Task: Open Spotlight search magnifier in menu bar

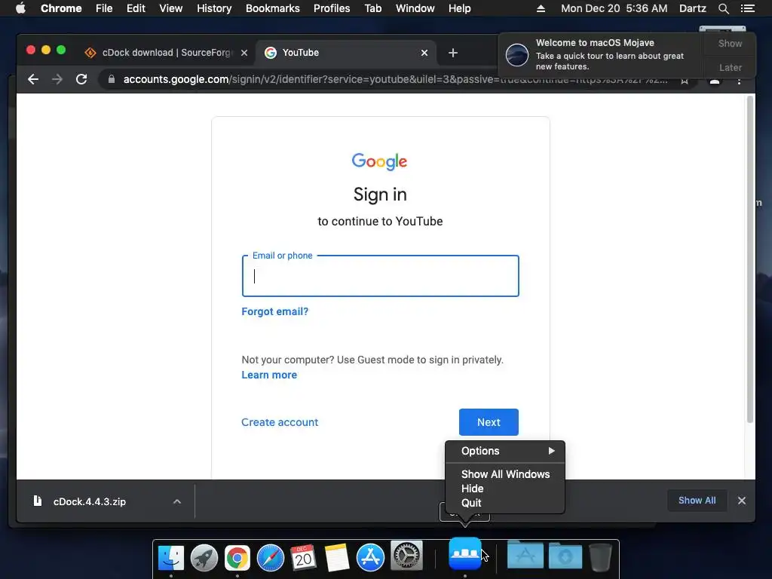Action: click(723, 8)
